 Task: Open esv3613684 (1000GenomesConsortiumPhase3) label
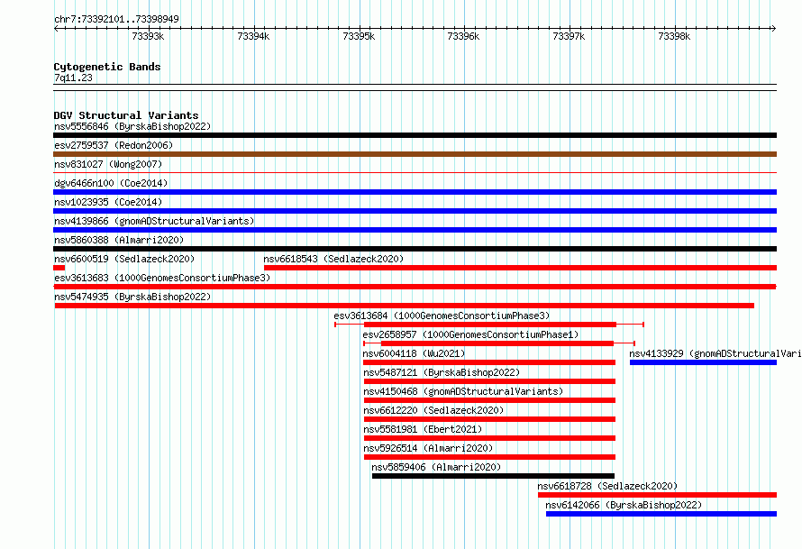click(x=442, y=316)
